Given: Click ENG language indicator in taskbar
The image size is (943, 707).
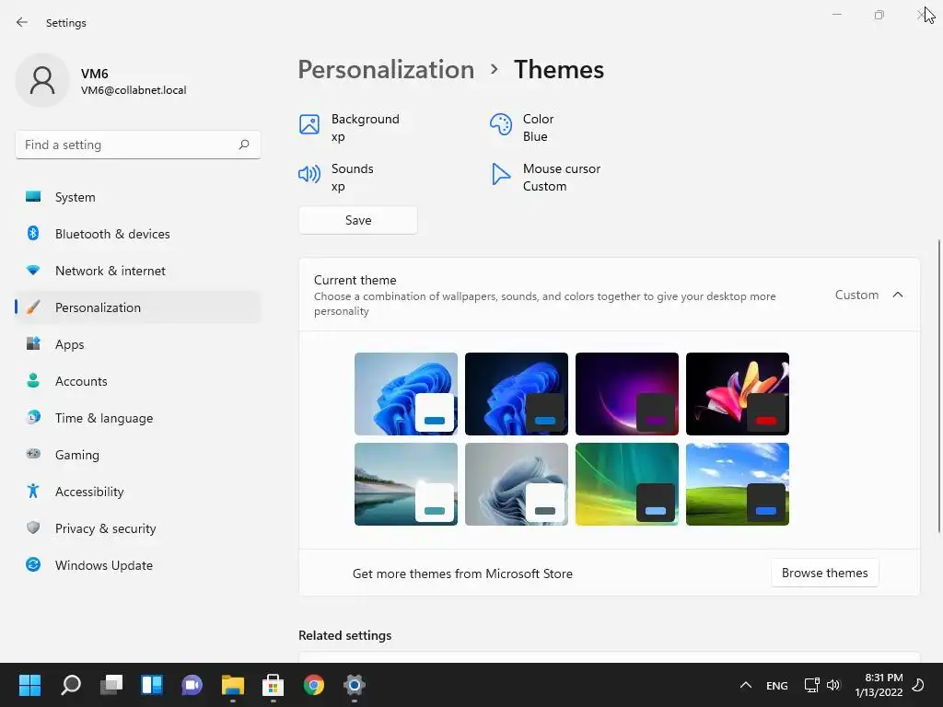Looking at the screenshot, I should (x=776, y=685).
